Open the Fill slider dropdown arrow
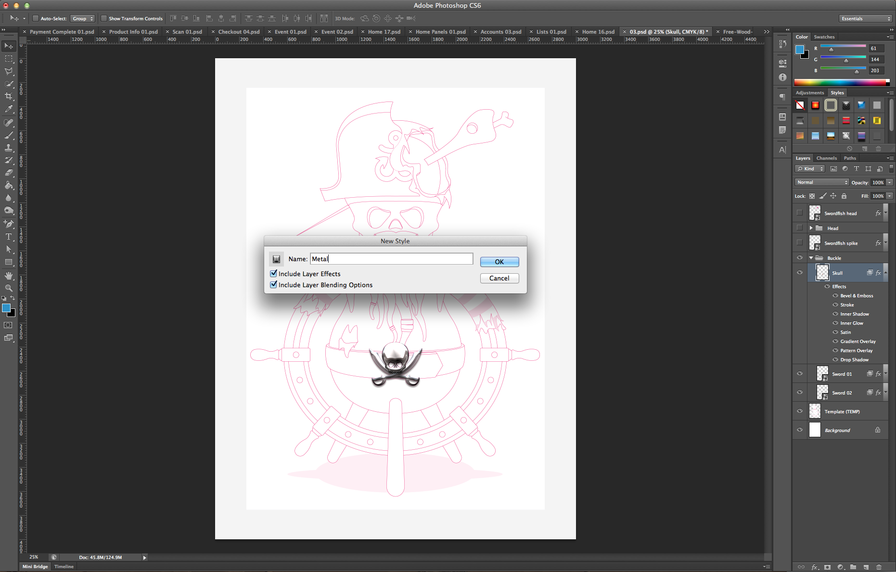The image size is (896, 572). (889, 196)
